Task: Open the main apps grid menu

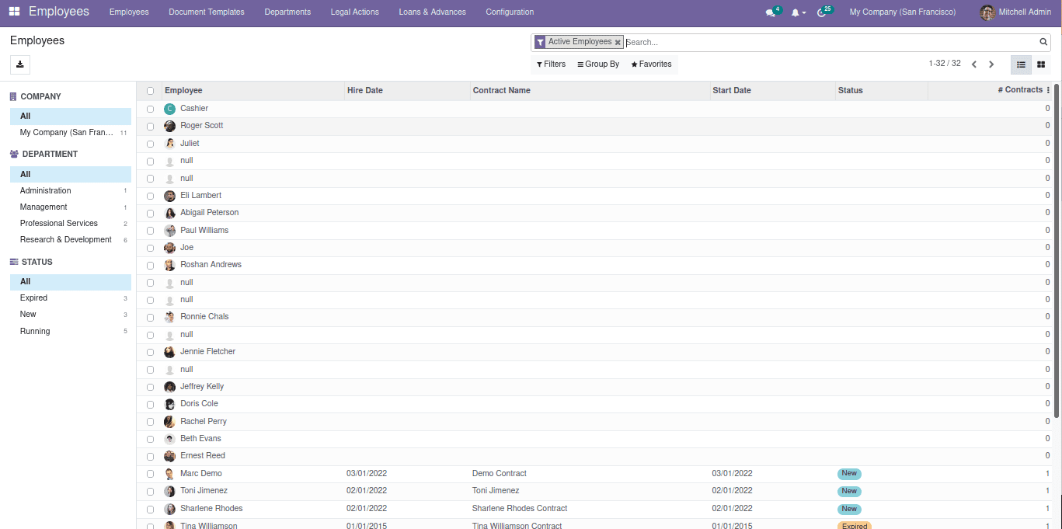Action: (14, 12)
